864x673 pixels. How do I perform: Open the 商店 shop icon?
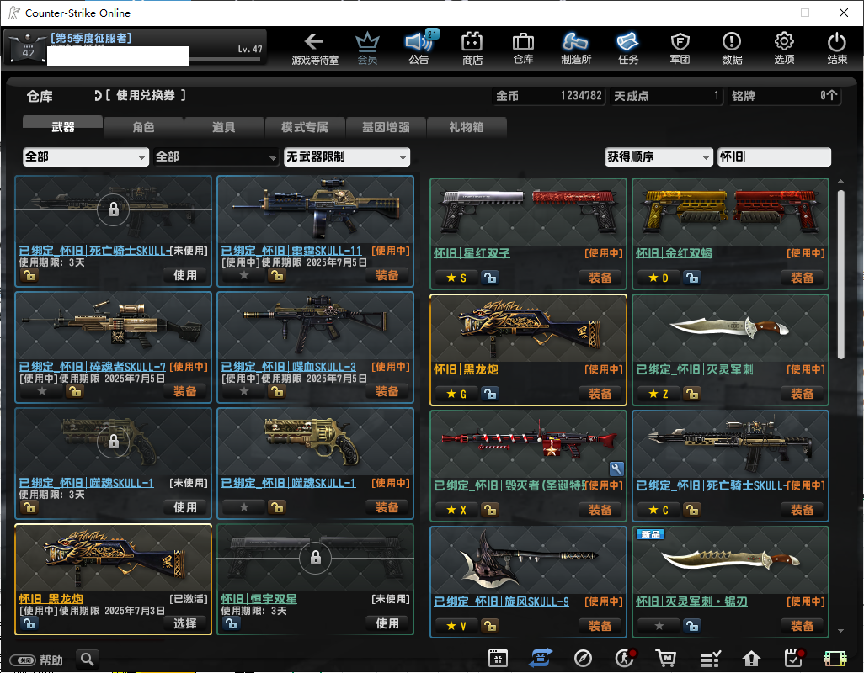(472, 48)
